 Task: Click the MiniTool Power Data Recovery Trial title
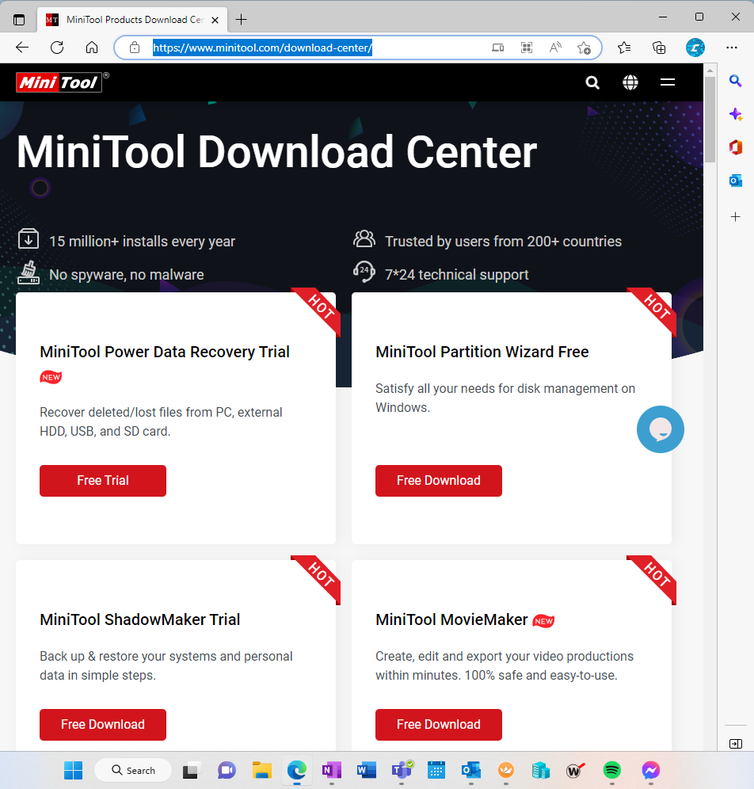click(x=165, y=352)
